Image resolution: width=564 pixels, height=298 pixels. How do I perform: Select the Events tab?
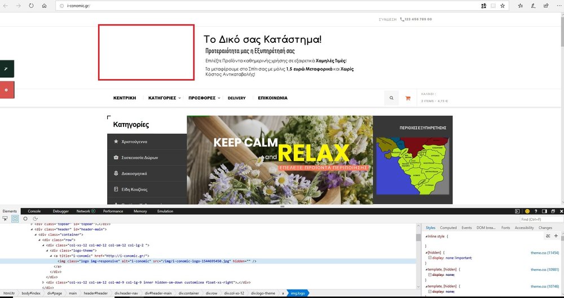coord(466,228)
